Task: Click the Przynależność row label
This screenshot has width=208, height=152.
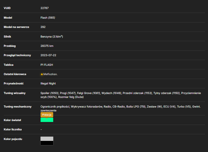Action: [14, 84]
